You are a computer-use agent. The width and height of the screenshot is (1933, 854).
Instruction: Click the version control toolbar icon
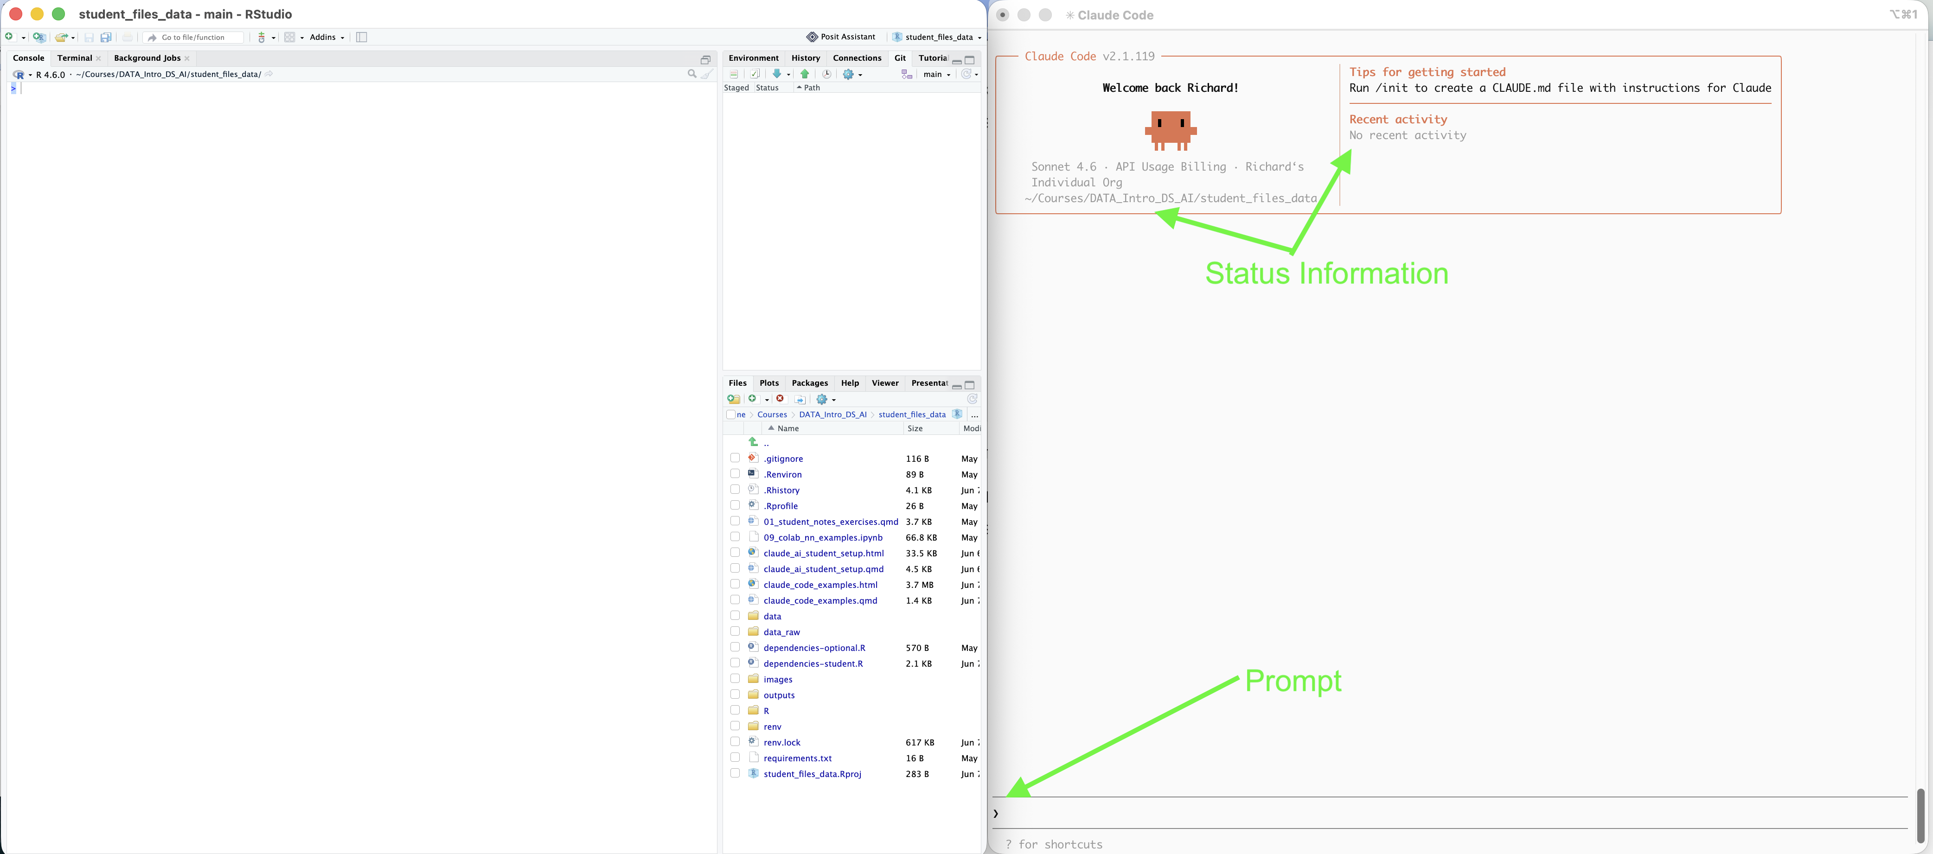pyautogui.click(x=261, y=37)
